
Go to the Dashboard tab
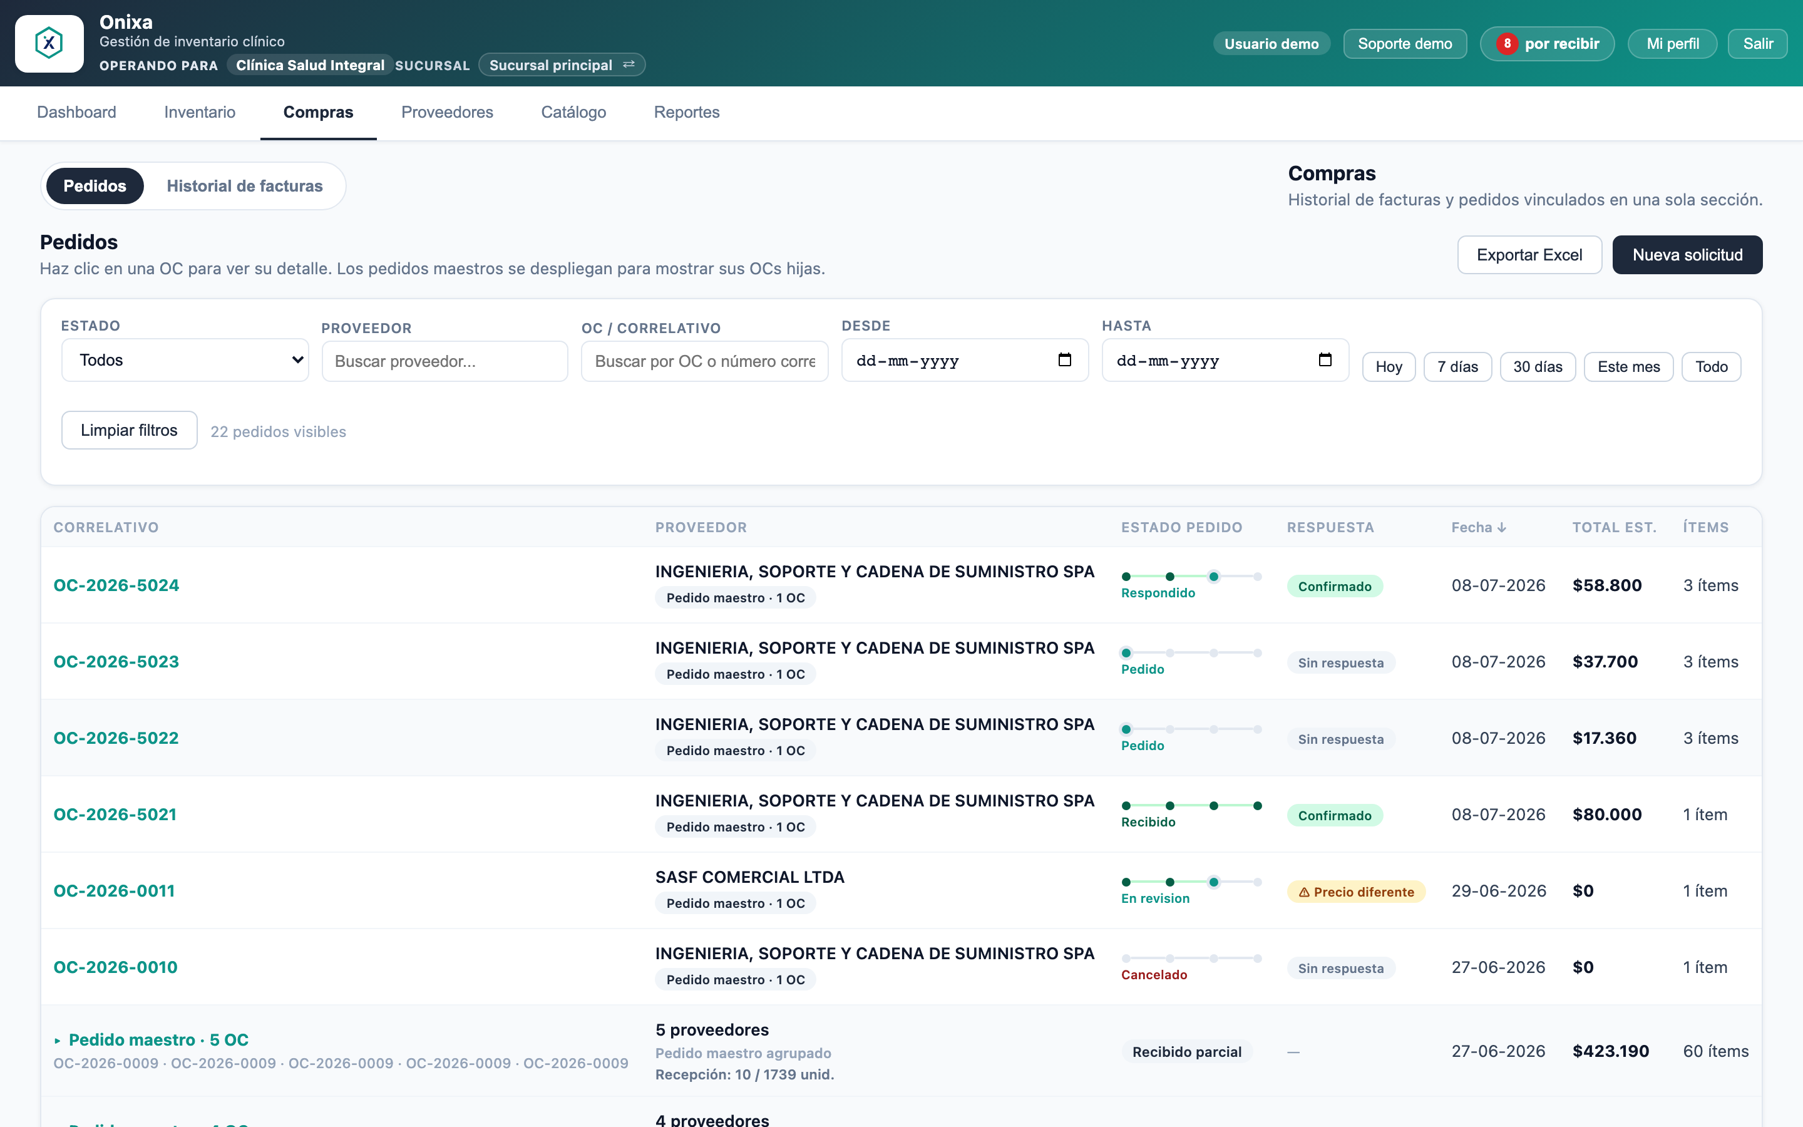77,113
